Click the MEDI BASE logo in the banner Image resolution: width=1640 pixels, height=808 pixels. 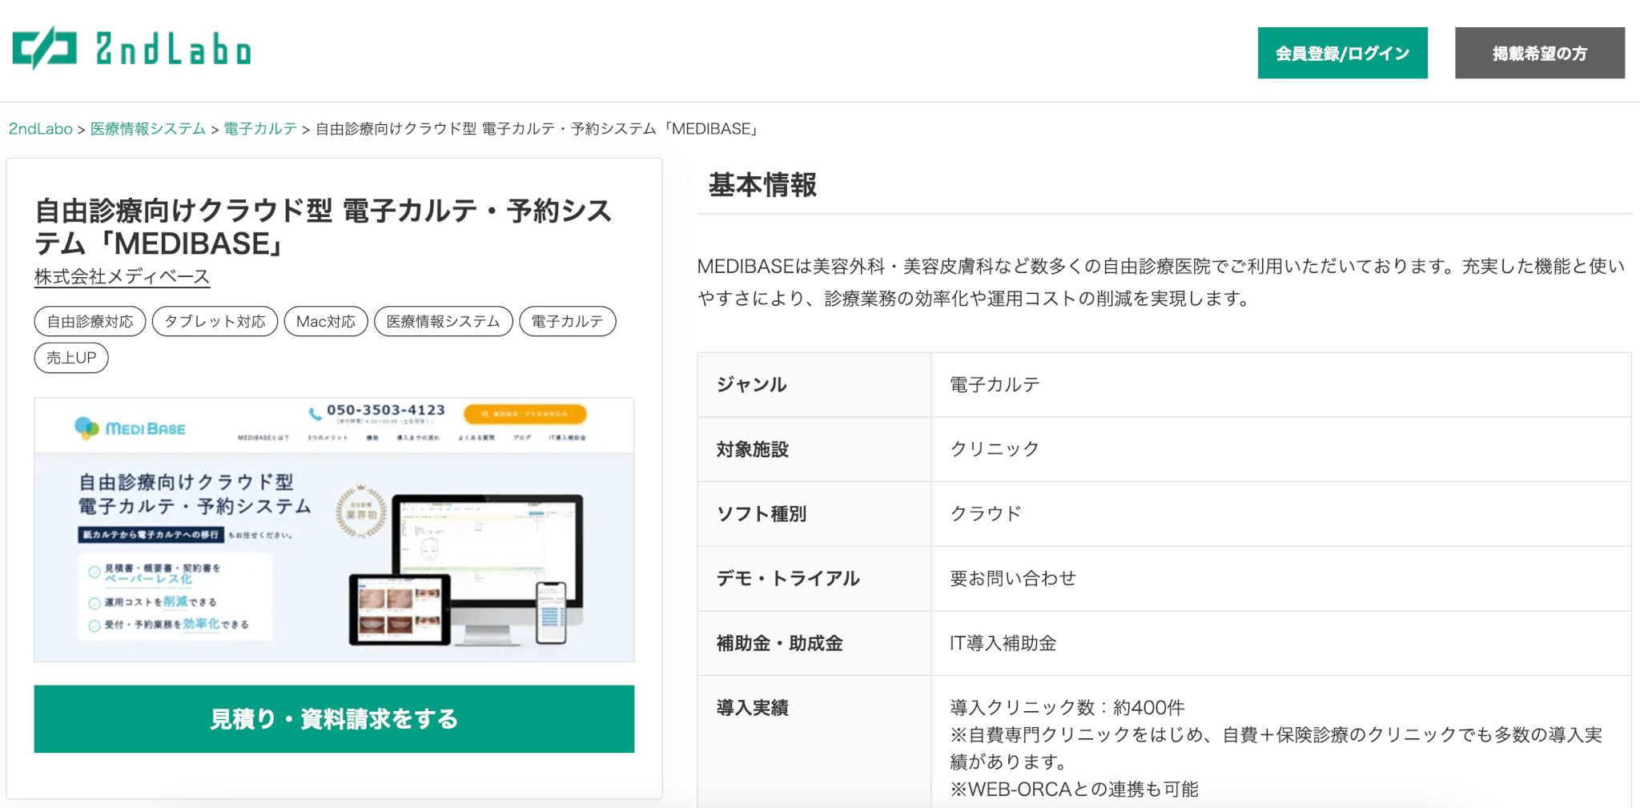[128, 429]
